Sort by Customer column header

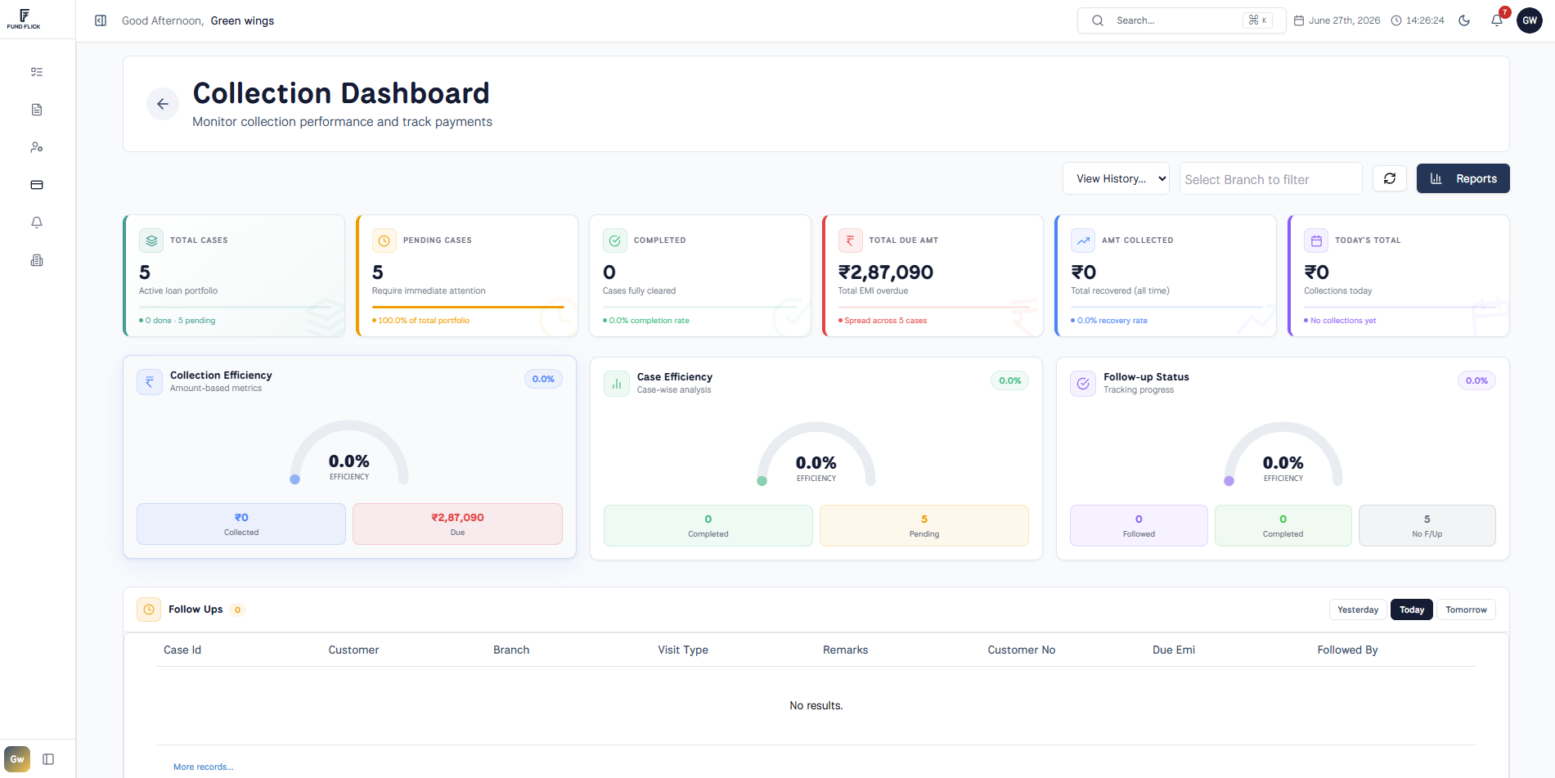click(353, 650)
